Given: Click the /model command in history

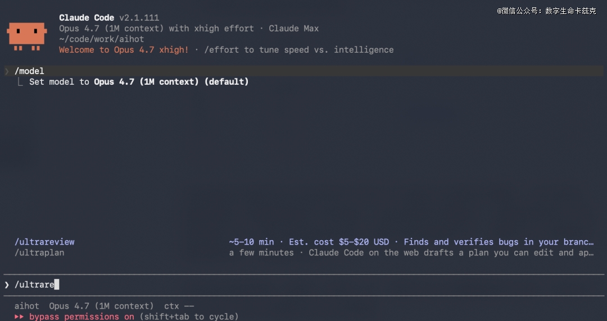Looking at the screenshot, I should (29, 71).
